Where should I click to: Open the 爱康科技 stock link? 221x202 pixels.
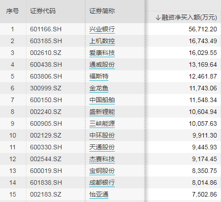102,53
